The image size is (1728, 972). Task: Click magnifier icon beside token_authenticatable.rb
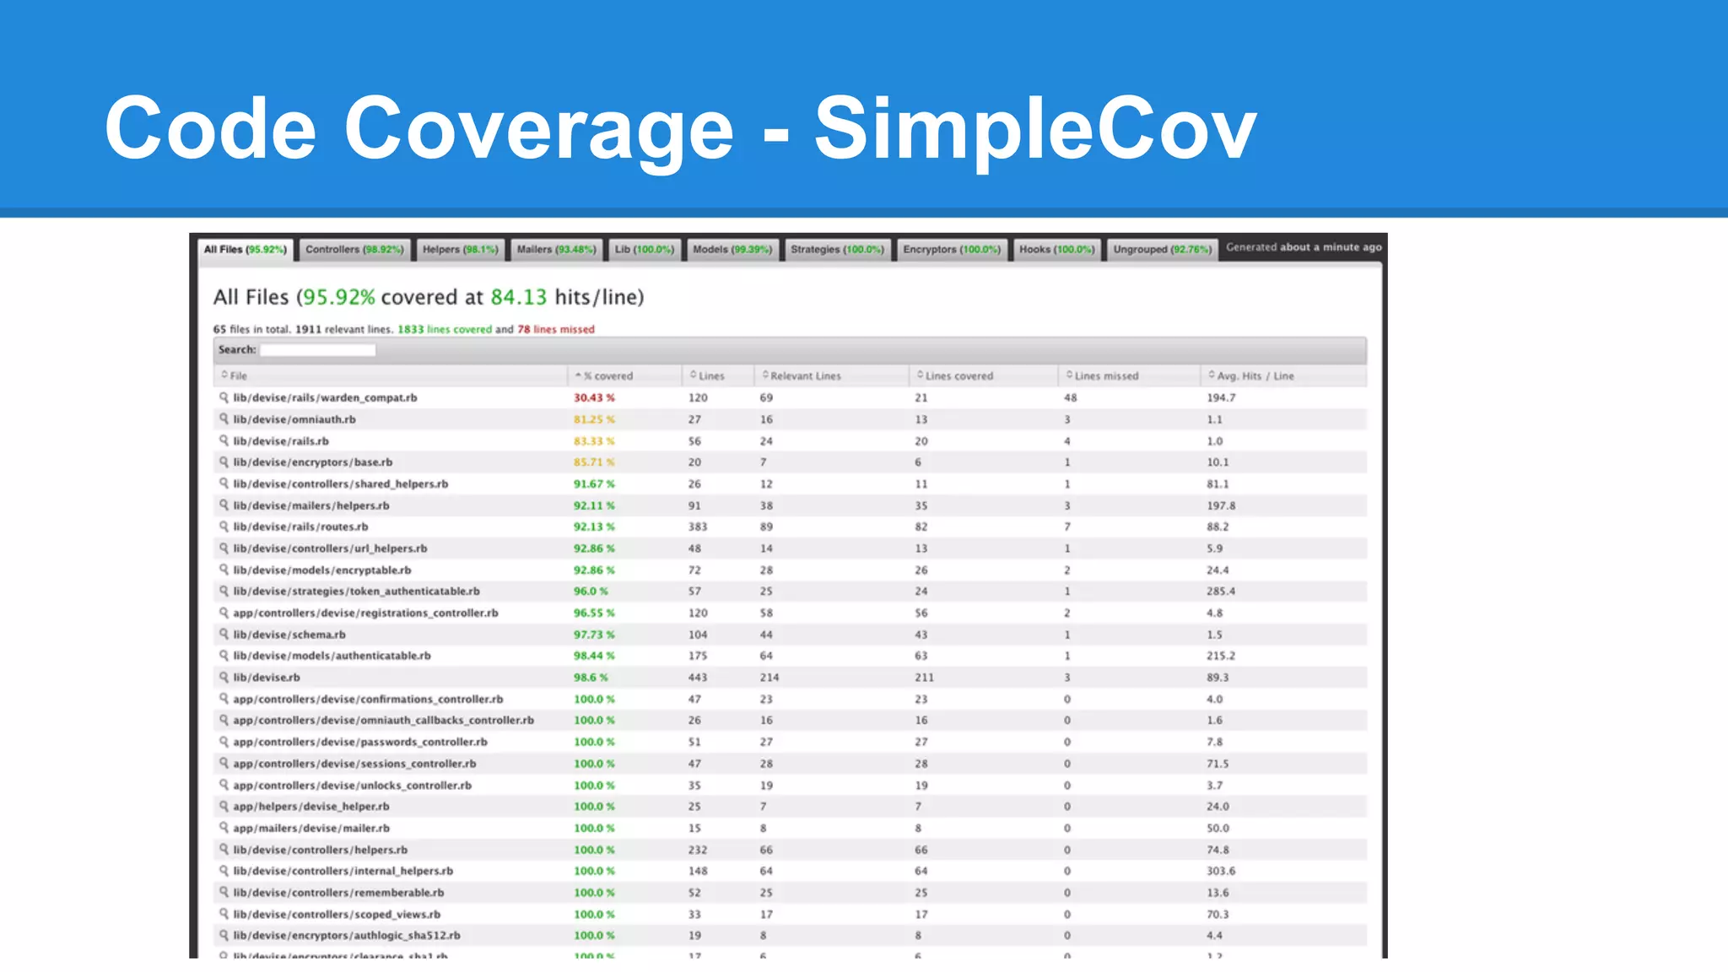(224, 591)
